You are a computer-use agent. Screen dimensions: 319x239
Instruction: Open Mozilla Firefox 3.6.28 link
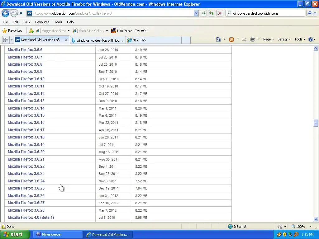[x=26, y=210]
